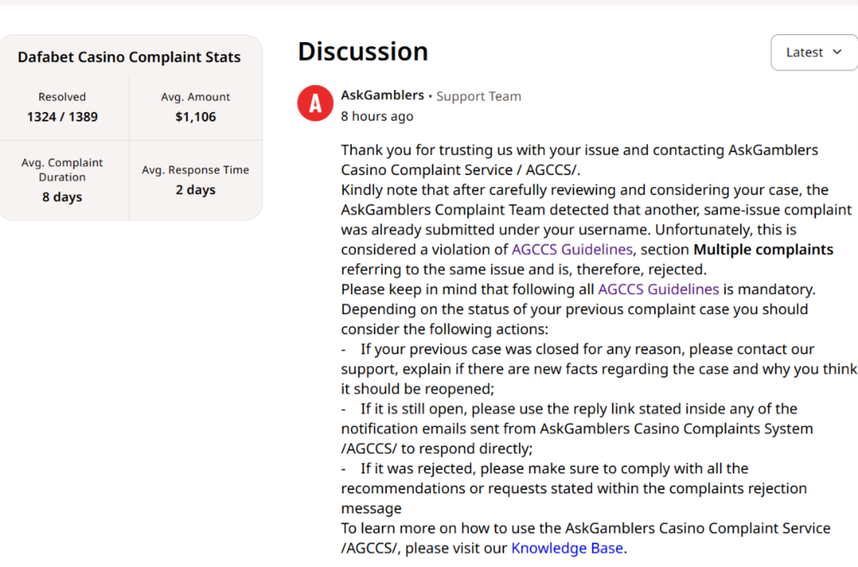Click the 8 days duration value
Viewport: 858px width, 567px height.
(63, 197)
